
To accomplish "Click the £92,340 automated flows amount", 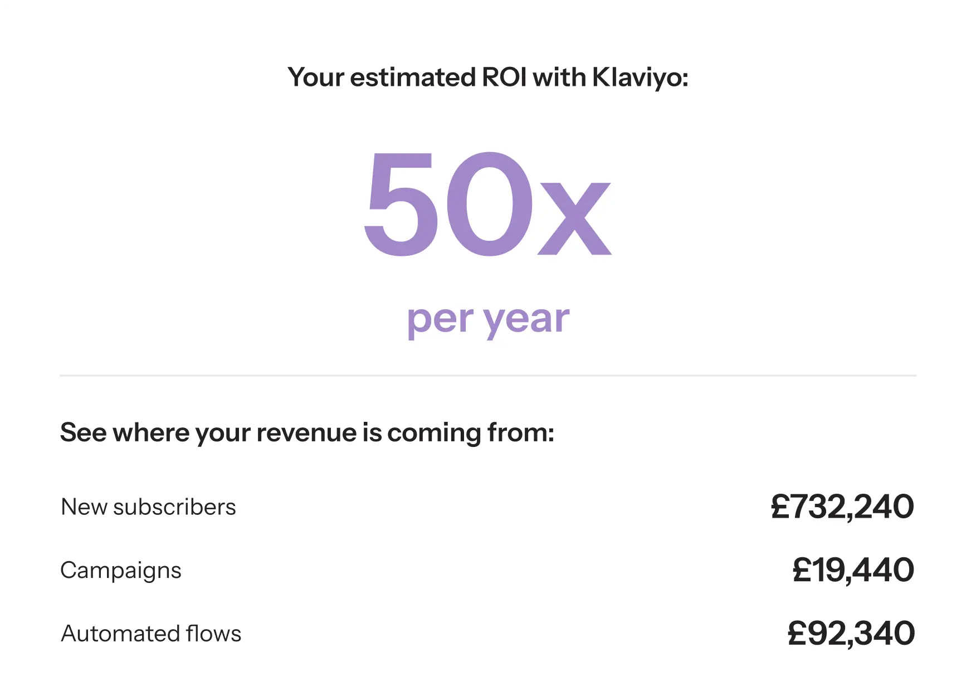I will coord(851,634).
